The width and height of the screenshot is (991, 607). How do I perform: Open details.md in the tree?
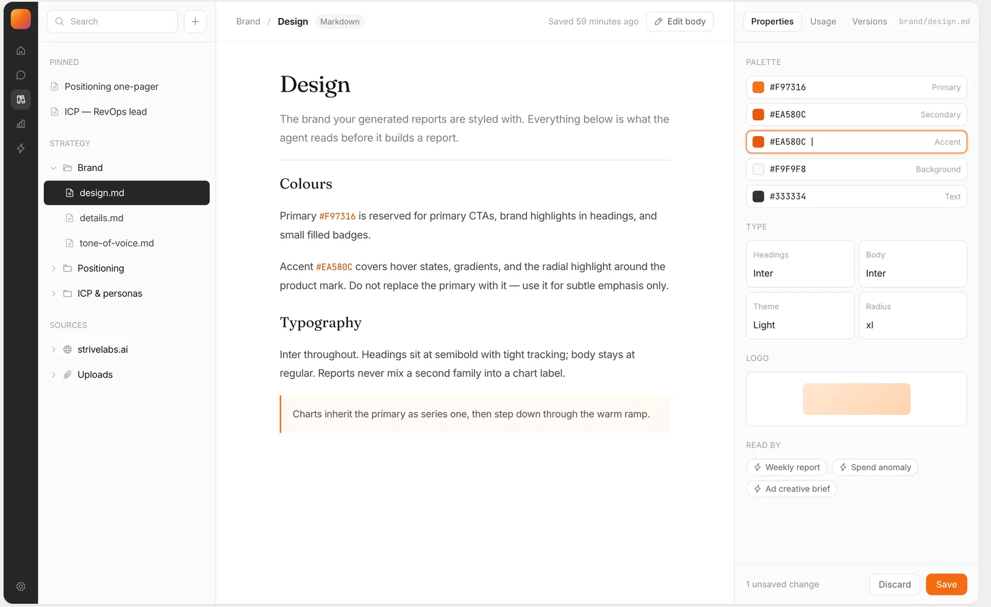(x=126, y=218)
